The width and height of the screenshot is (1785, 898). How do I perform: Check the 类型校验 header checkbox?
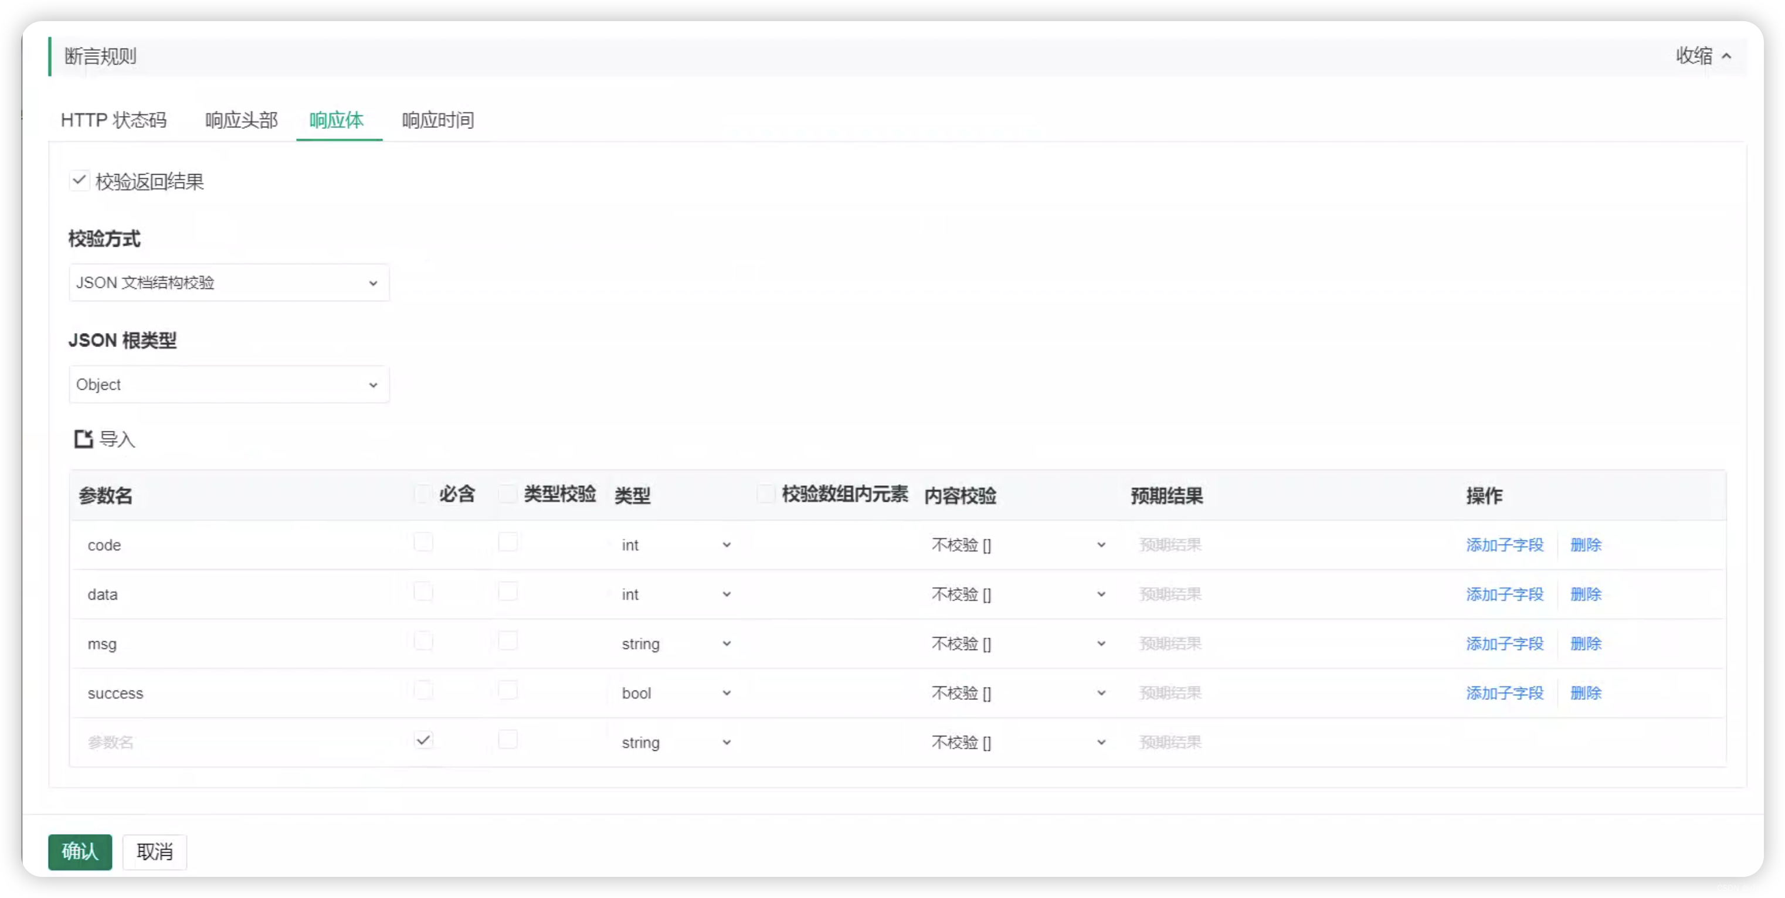[507, 494]
